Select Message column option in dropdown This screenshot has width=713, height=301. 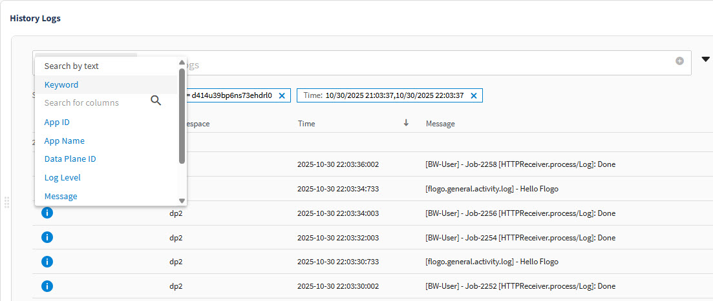(x=61, y=196)
